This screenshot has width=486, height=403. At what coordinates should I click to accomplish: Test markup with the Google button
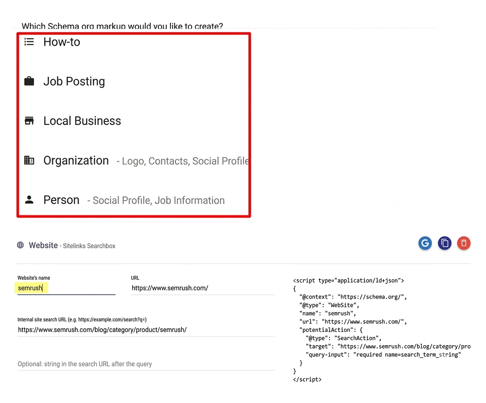tap(425, 243)
